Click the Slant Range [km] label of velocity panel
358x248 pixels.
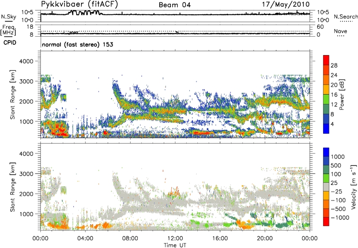click(13, 187)
